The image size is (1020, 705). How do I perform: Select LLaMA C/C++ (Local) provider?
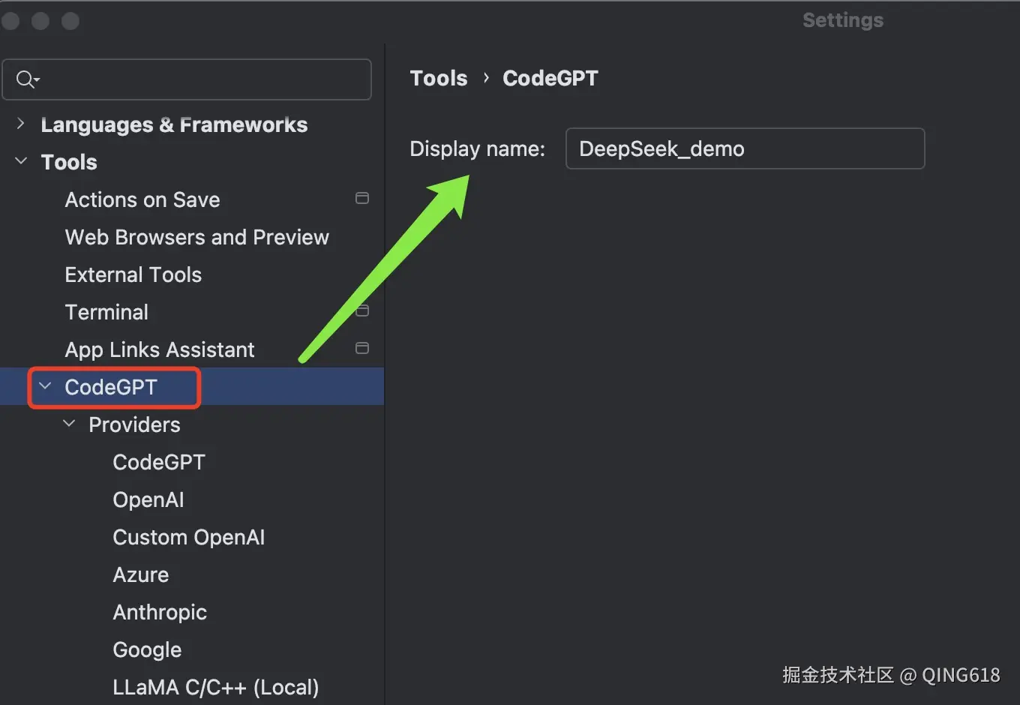click(215, 688)
